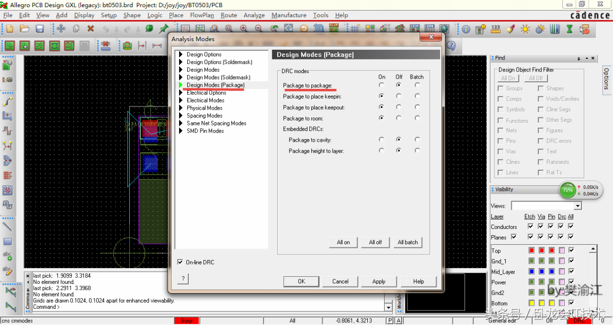This screenshot has width=613, height=325.
Task: Expand Electrical Modes tree arrow
Action: tap(181, 100)
